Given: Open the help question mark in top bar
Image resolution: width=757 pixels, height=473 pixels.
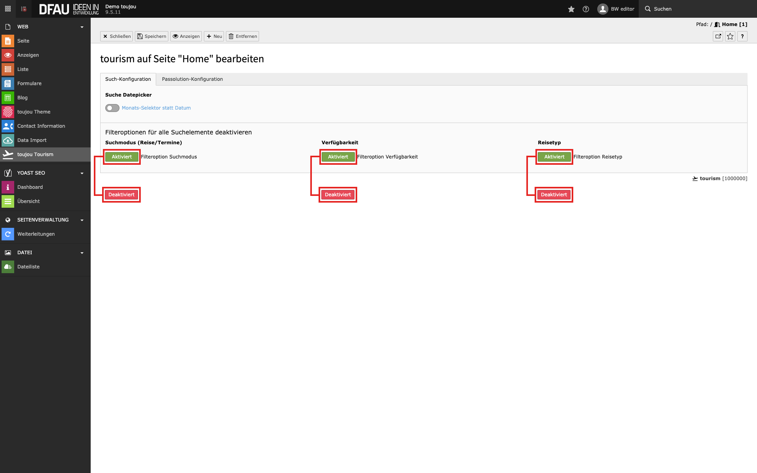Looking at the screenshot, I should pyautogui.click(x=586, y=9).
